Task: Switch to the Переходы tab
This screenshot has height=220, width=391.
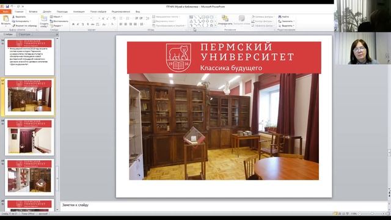Action: (x=62, y=12)
